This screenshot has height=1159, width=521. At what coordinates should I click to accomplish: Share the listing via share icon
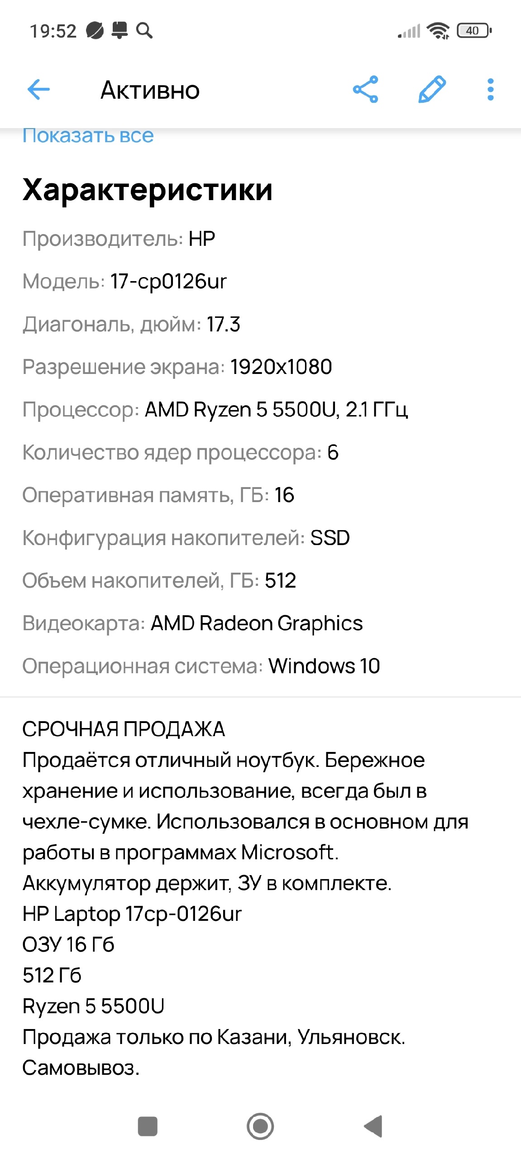coord(365,89)
